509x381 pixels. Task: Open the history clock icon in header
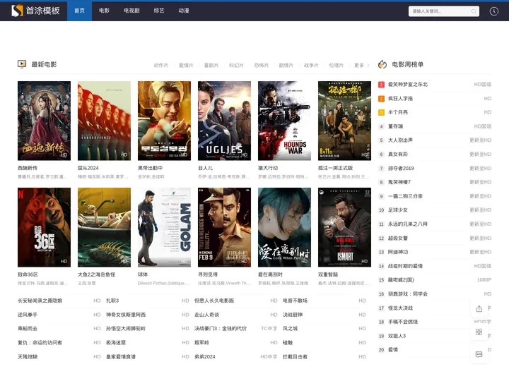(493, 11)
